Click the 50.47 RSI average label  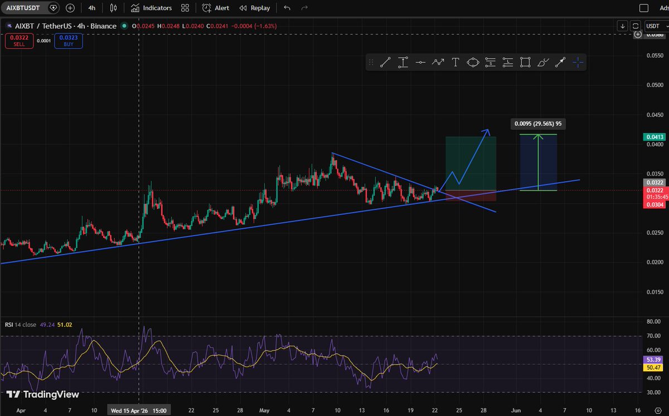pyautogui.click(x=653, y=368)
